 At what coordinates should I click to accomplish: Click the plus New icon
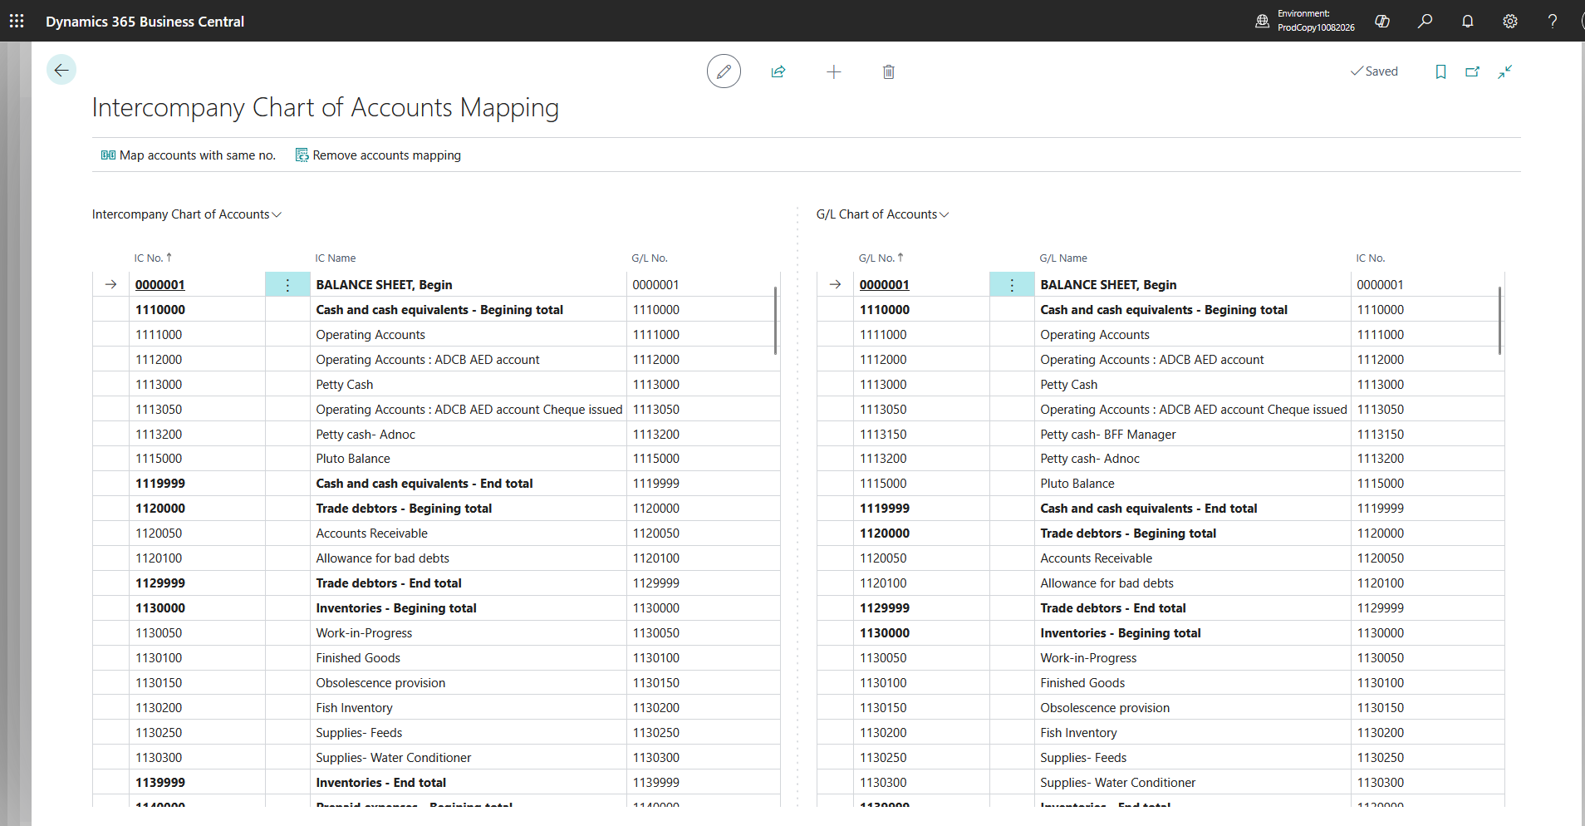[x=834, y=71]
